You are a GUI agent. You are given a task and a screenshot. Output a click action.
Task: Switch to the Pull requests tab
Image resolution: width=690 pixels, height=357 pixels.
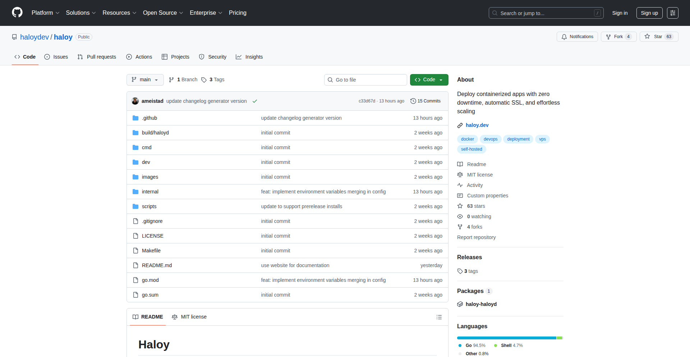click(x=96, y=57)
